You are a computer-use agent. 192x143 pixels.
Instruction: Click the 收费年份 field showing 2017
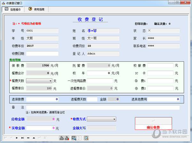click(42, 46)
